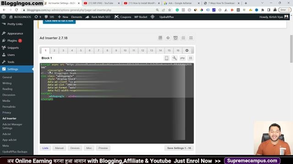293x164 pixels.
Task: Open Howdy user account menu
Action: pos(274,17)
